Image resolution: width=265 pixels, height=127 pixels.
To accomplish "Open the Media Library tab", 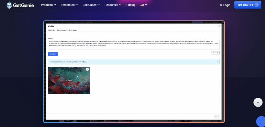I will pyautogui.click(x=73, y=30).
